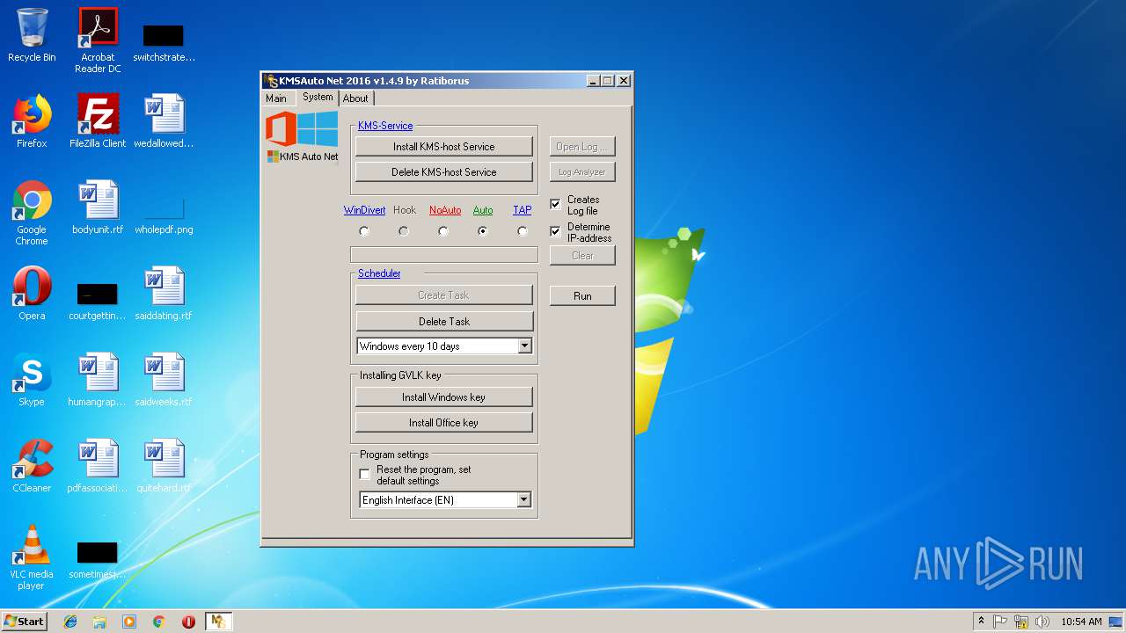Click the TAP link label
This screenshot has height=633, width=1126.
tap(523, 210)
